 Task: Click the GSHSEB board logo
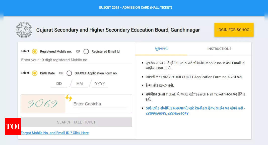pyautogui.click(x=24, y=29)
